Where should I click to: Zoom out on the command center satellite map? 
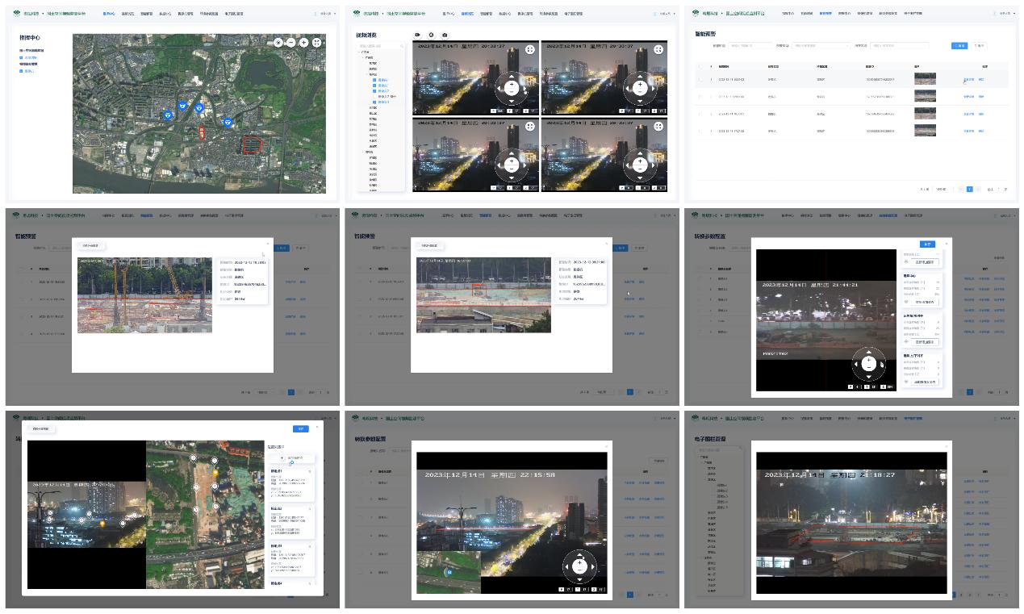[x=290, y=43]
